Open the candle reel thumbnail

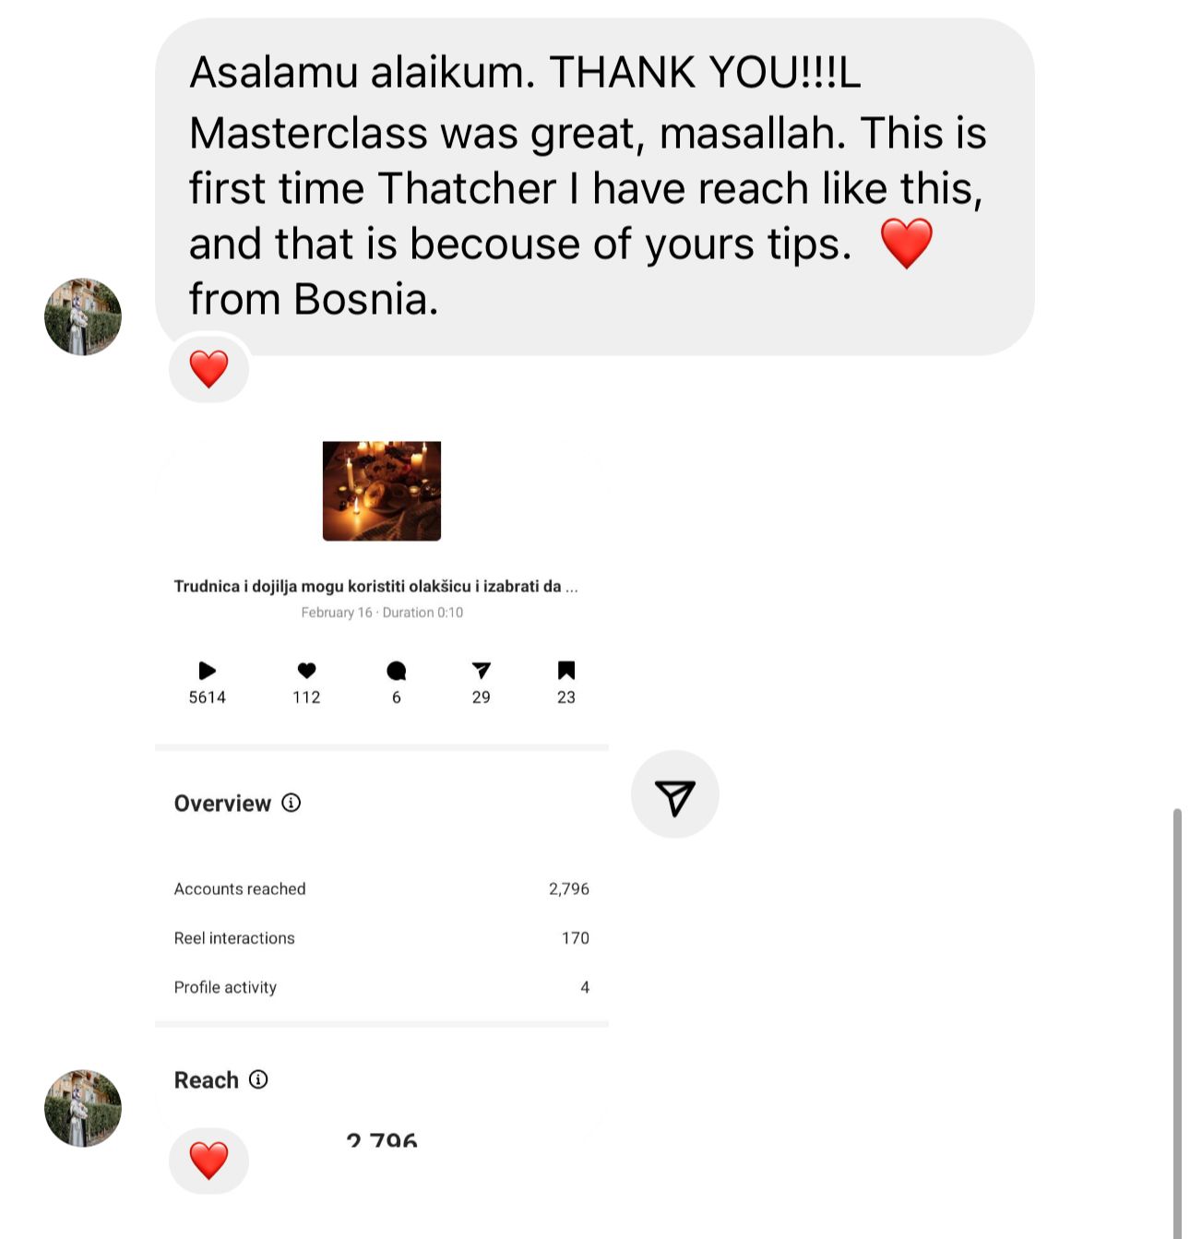[382, 491]
